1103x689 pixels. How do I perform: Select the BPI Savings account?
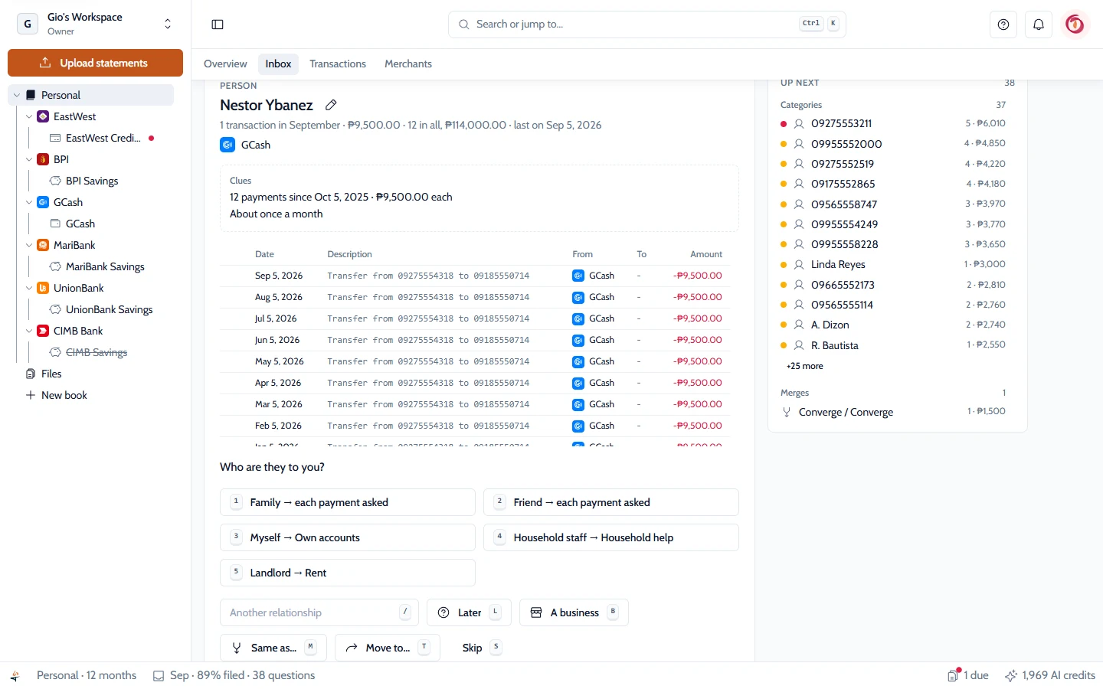pos(92,181)
